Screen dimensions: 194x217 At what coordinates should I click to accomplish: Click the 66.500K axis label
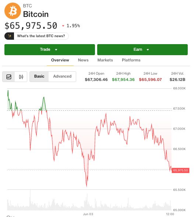click(x=179, y=149)
